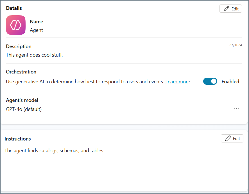This screenshot has width=249, height=194.
Task: Open the three-dot menu for Agent's model
Action: click(236, 109)
